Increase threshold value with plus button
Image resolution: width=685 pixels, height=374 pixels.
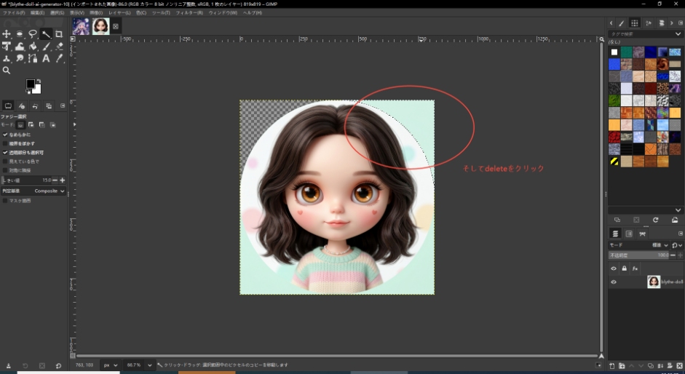(63, 180)
